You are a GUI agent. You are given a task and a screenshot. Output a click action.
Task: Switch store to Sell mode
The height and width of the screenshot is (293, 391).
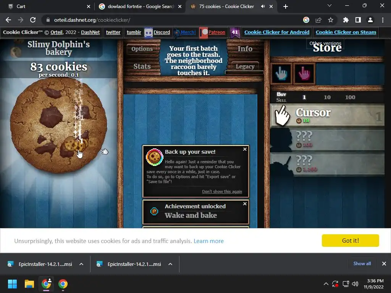(x=281, y=100)
